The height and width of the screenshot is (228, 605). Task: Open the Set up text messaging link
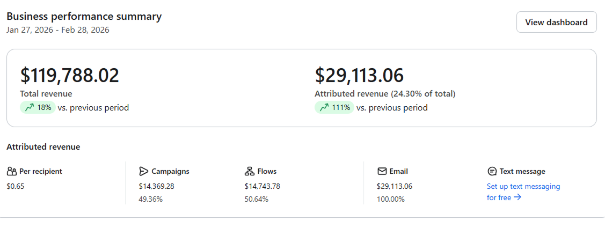coord(523,187)
